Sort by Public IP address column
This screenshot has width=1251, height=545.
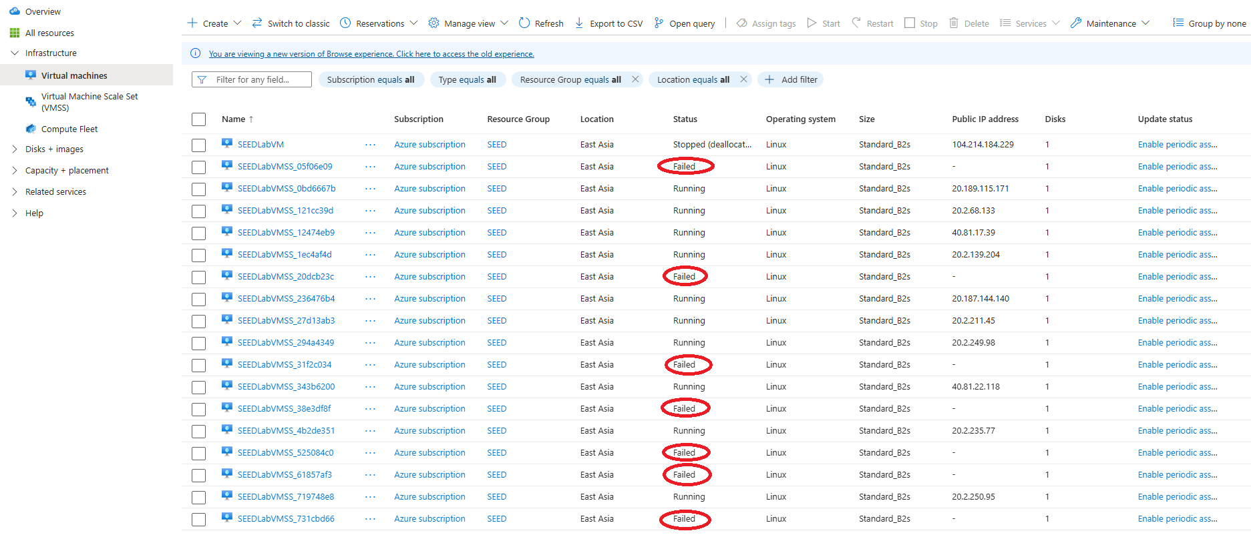click(985, 119)
